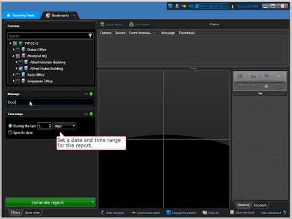This screenshot has height=219, width=292.
Task: Click the last icon in dashboard second row
Action: [x=279, y=86]
